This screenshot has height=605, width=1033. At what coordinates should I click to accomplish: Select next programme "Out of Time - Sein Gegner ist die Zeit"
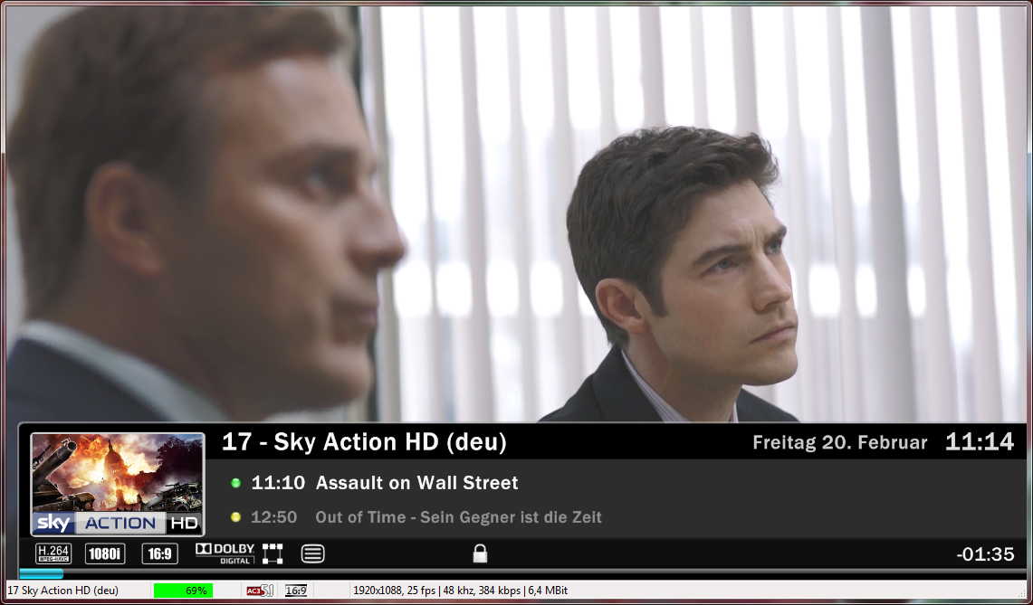click(x=458, y=517)
